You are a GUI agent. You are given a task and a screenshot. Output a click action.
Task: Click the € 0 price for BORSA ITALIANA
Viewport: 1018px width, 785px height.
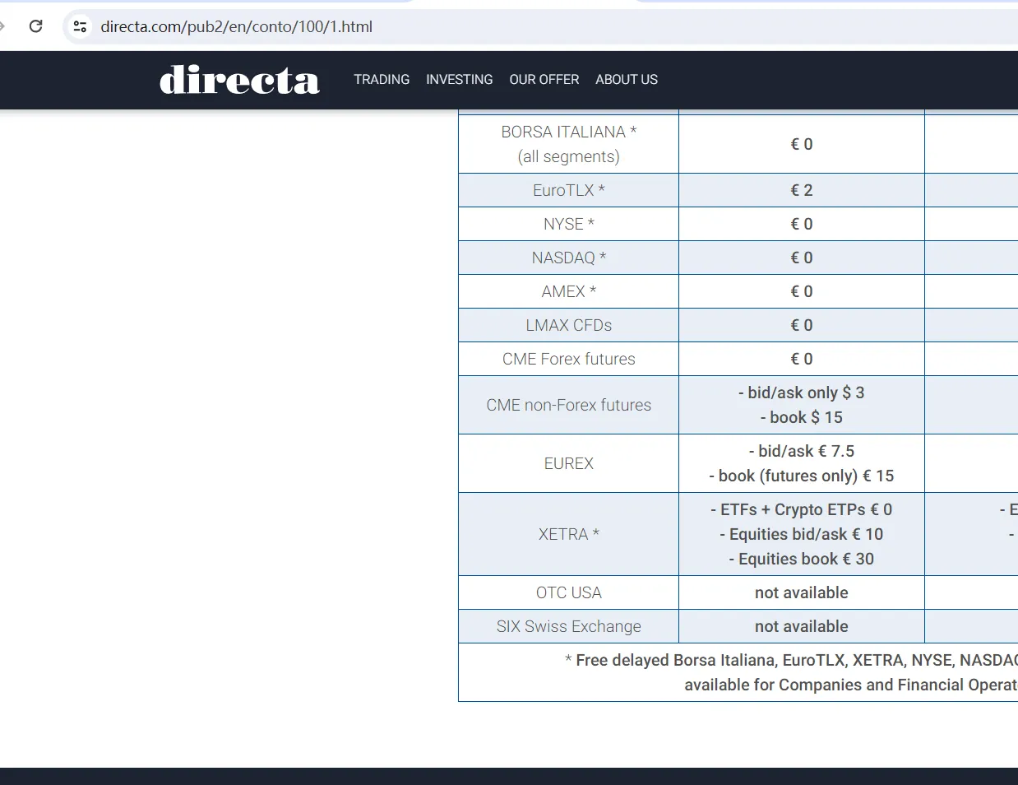point(802,144)
